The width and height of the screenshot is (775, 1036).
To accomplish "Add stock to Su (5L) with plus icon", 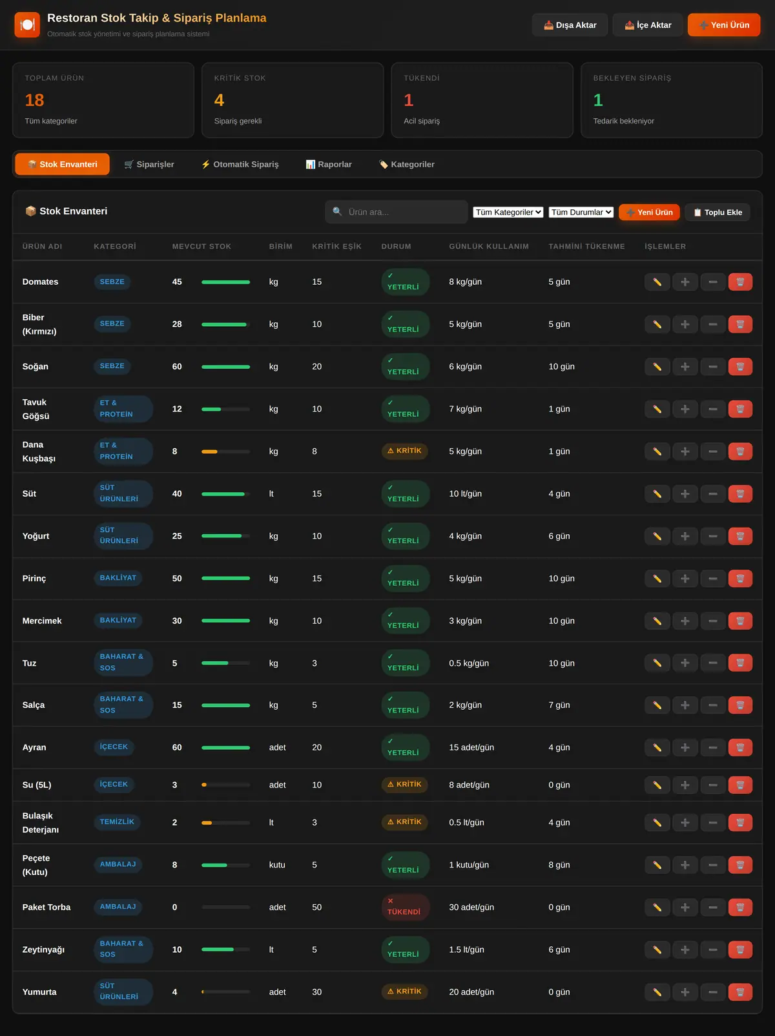I will pyautogui.click(x=685, y=785).
